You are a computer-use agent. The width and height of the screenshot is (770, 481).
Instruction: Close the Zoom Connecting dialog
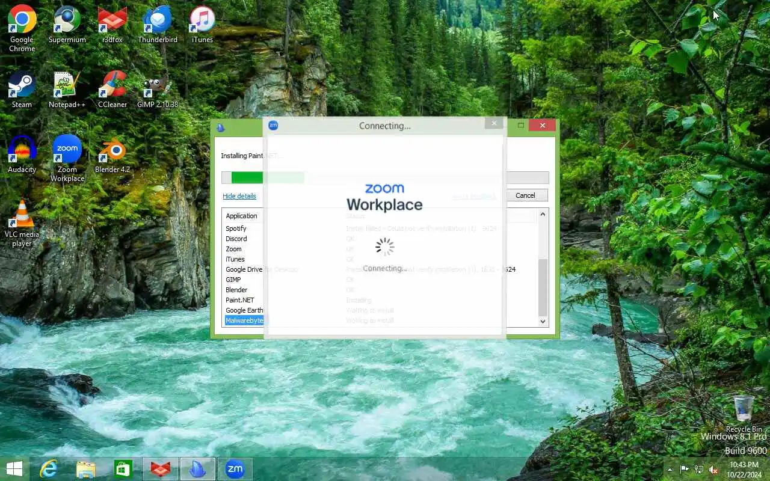click(x=494, y=123)
